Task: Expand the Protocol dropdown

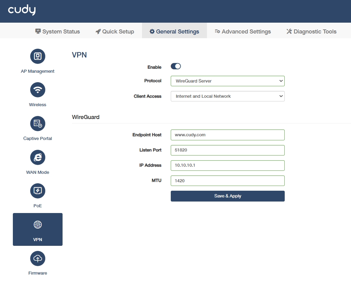Action: point(228,81)
